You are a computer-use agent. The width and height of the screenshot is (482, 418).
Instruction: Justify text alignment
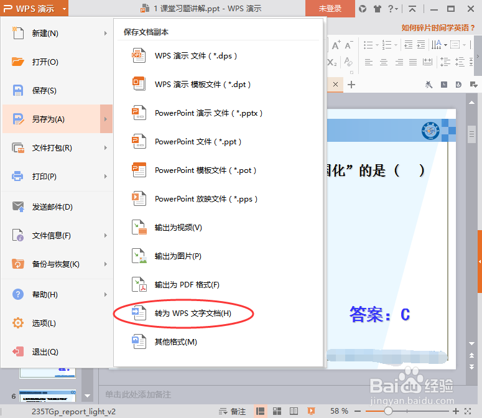coord(413,62)
